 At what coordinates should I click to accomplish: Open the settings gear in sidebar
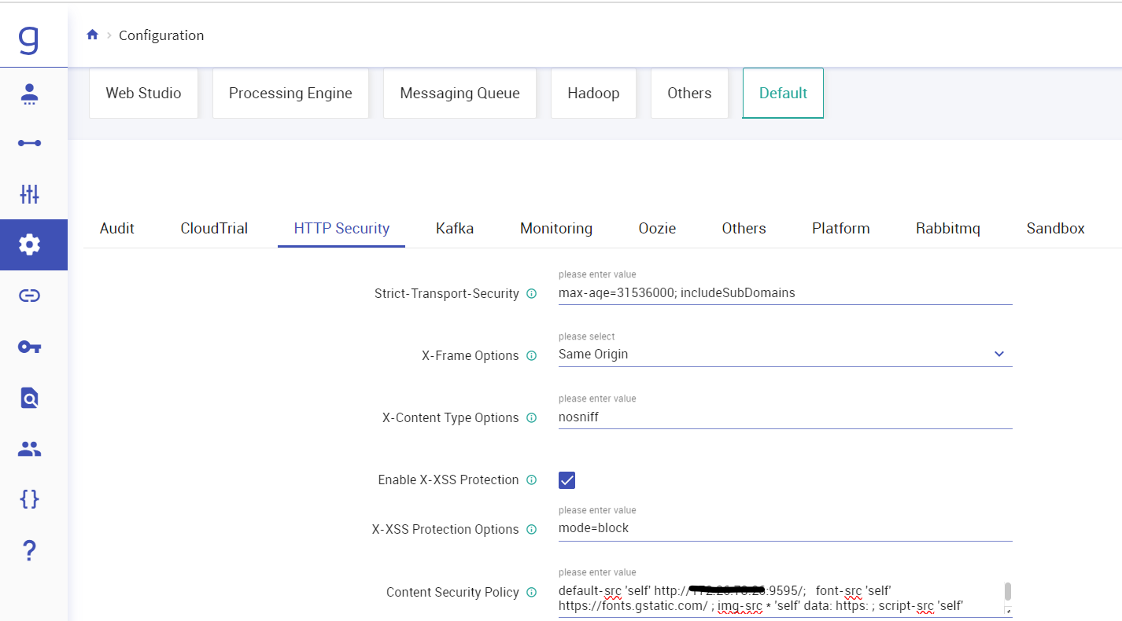pos(29,244)
